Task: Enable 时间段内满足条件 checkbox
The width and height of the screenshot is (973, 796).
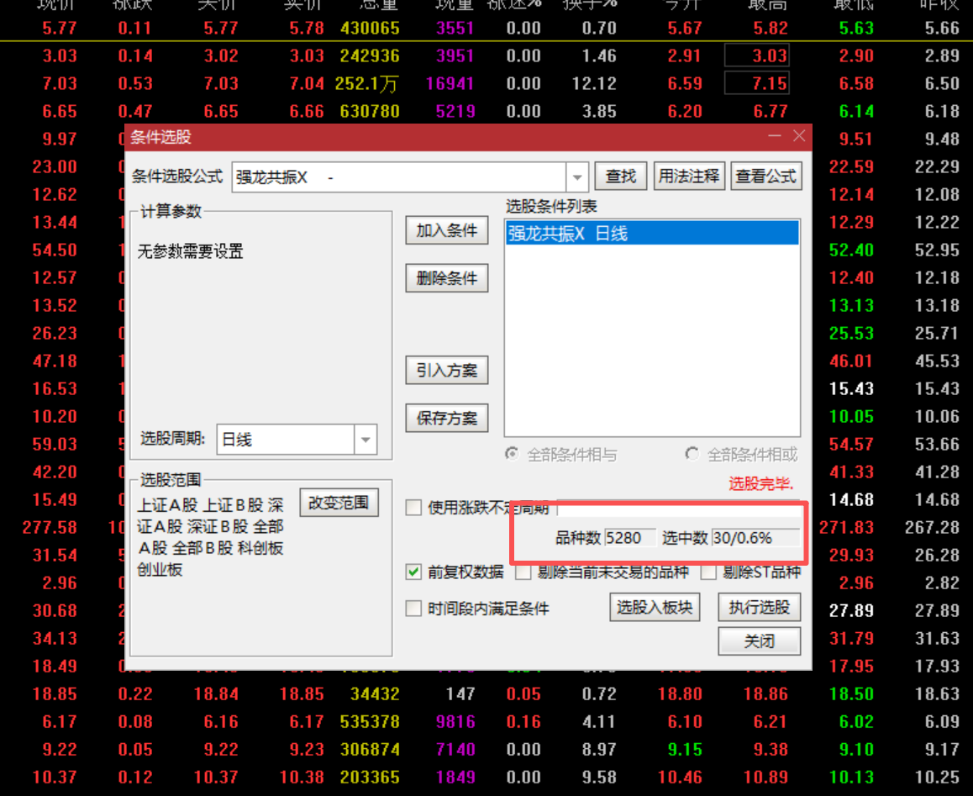Action: (413, 609)
